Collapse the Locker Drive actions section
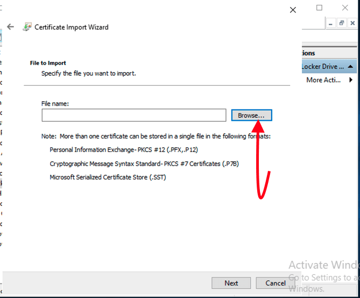Screen dimensions: 360x298 point(350,67)
